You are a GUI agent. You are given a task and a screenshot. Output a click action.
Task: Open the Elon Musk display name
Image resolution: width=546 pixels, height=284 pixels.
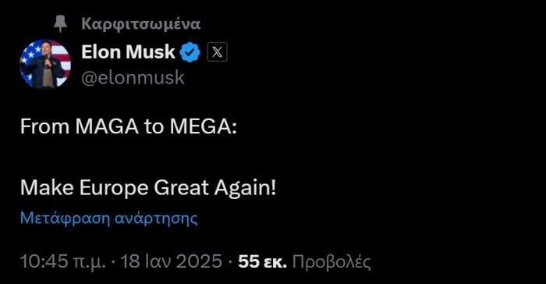(128, 52)
